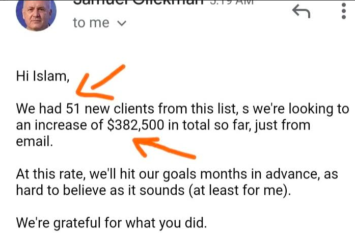Click the reply arrow icon
Viewport: 355px width, 234px height.
[x=301, y=11]
